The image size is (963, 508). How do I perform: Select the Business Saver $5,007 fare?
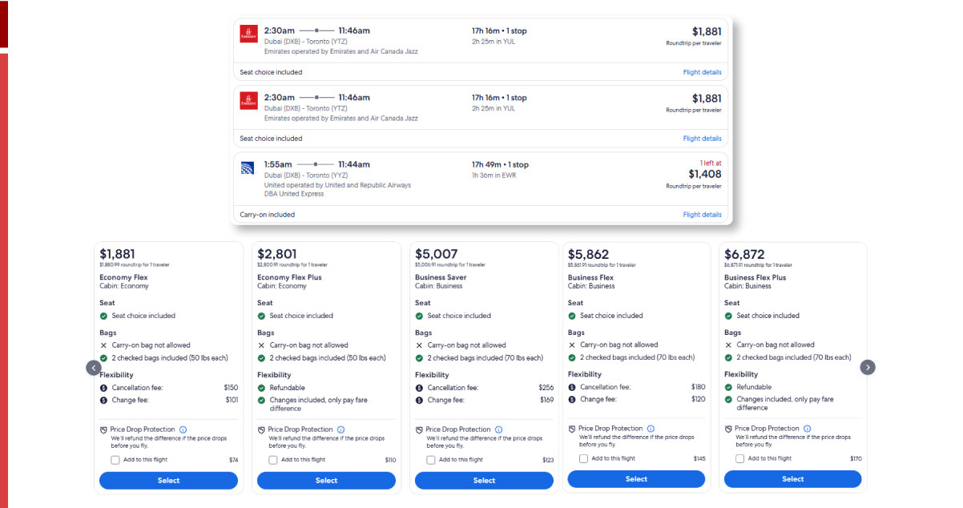pos(484,481)
